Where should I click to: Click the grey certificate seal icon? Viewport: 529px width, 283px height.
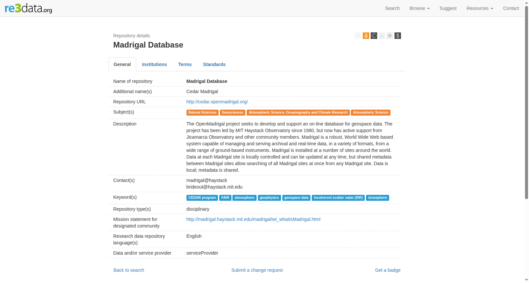click(390, 36)
